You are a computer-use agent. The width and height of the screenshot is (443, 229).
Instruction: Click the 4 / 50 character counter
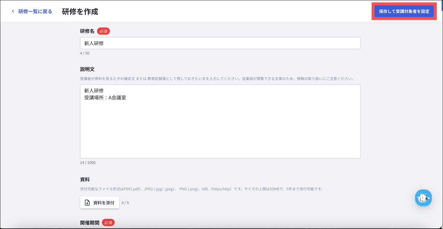(85, 53)
